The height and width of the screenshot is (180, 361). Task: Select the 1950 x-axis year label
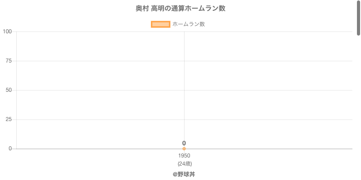[184, 156]
